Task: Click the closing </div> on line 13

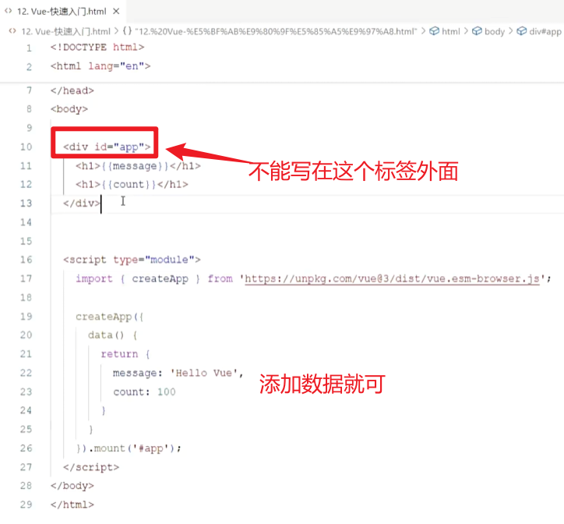Action: [82, 204]
